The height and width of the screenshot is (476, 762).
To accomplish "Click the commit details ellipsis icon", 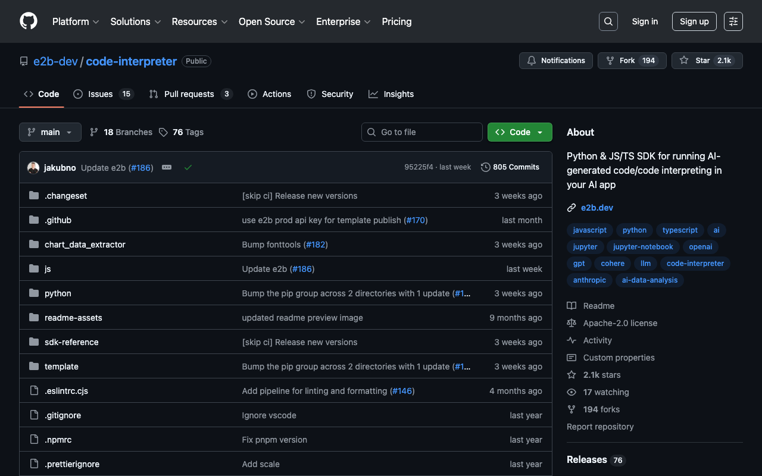I will tap(167, 168).
